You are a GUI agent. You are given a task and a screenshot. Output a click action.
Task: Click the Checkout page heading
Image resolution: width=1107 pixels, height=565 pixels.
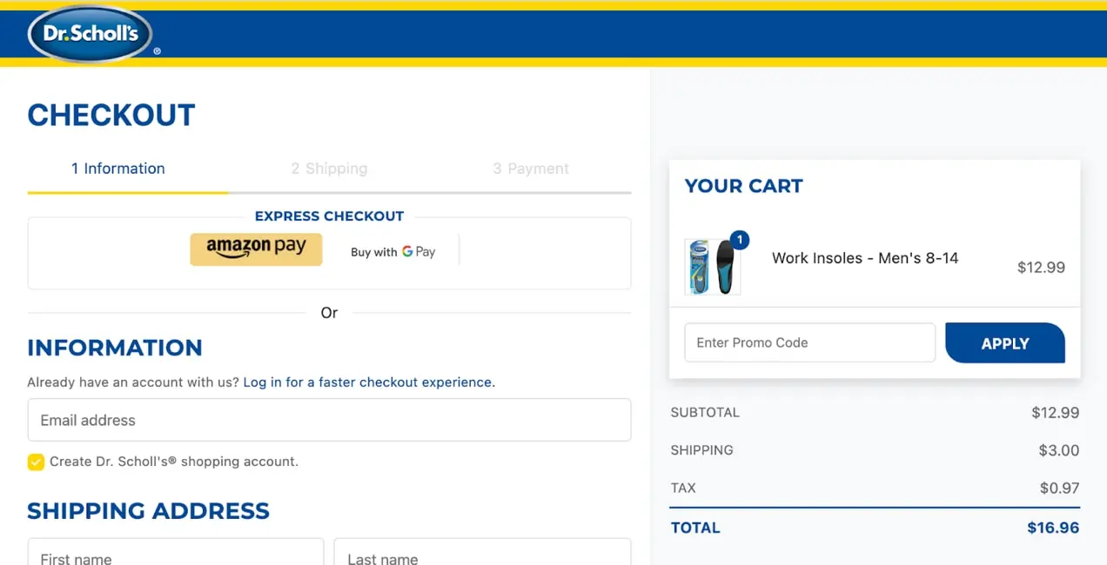111,116
